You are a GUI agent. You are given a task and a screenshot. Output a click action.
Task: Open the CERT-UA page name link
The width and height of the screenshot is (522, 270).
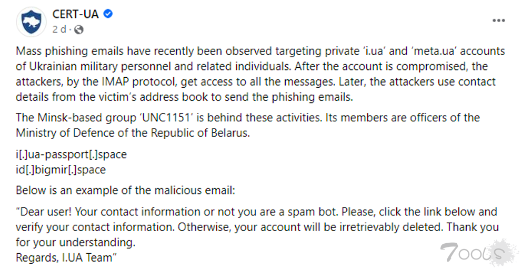click(76, 14)
